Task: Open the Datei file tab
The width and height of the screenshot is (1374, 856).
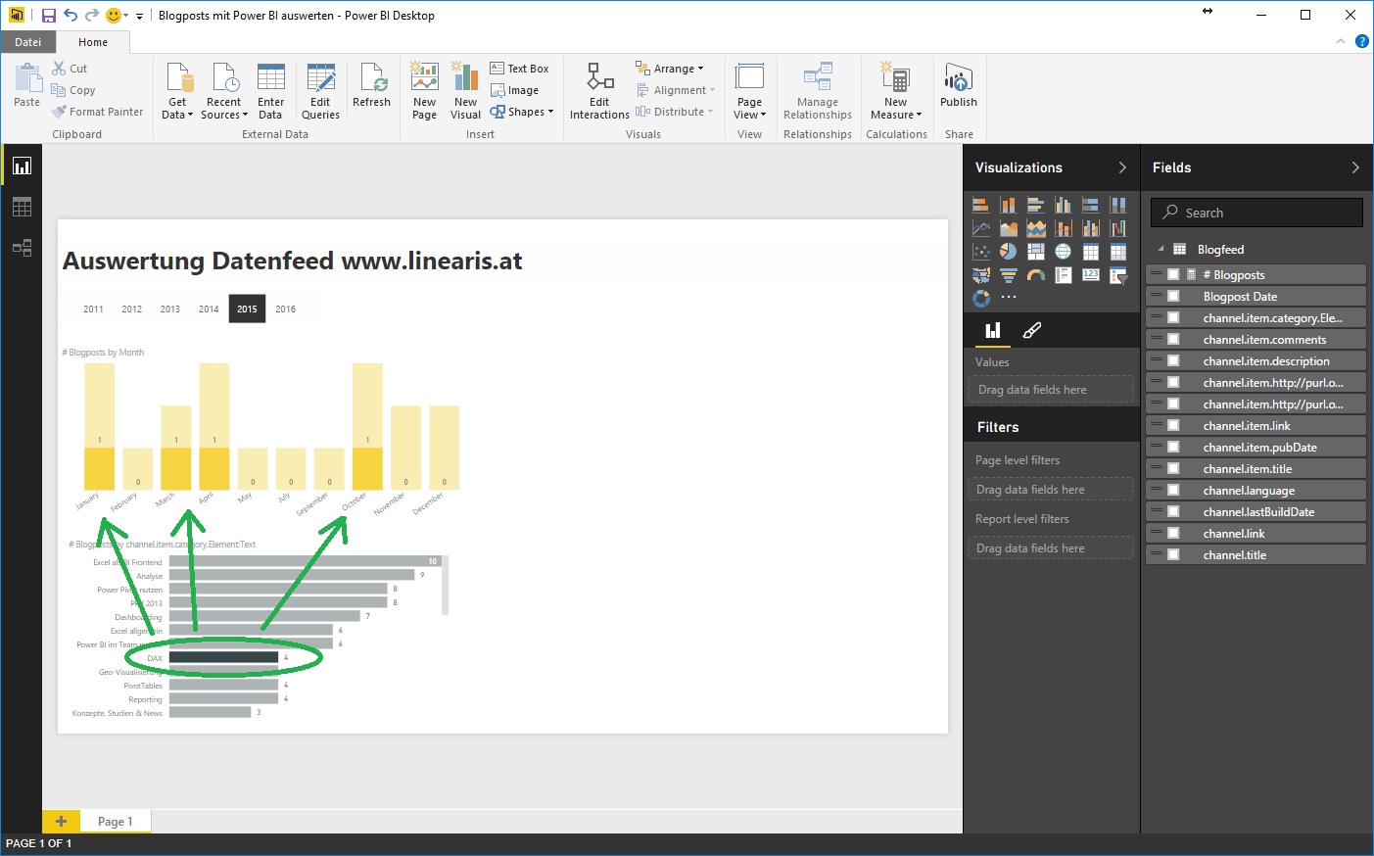Action: tap(27, 42)
